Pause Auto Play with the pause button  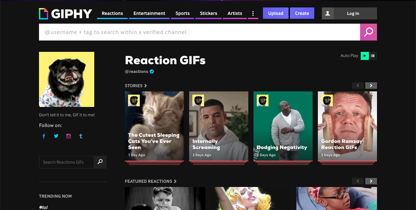[373, 56]
